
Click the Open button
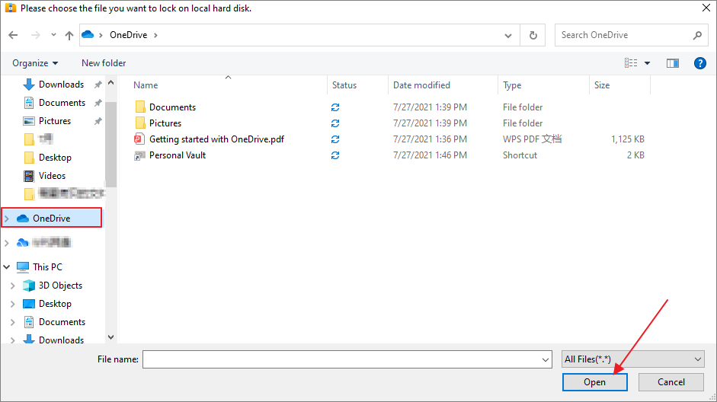pyautogui.click(x=594, y=382)
